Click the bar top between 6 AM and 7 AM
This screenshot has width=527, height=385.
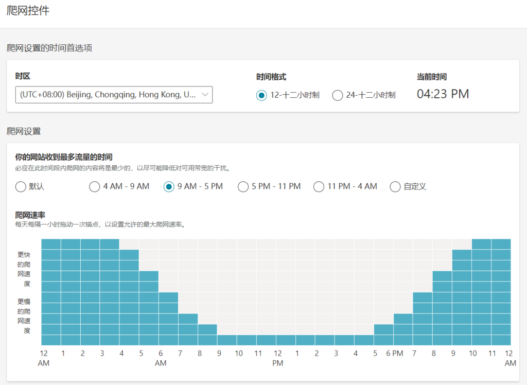coord(168,297)
